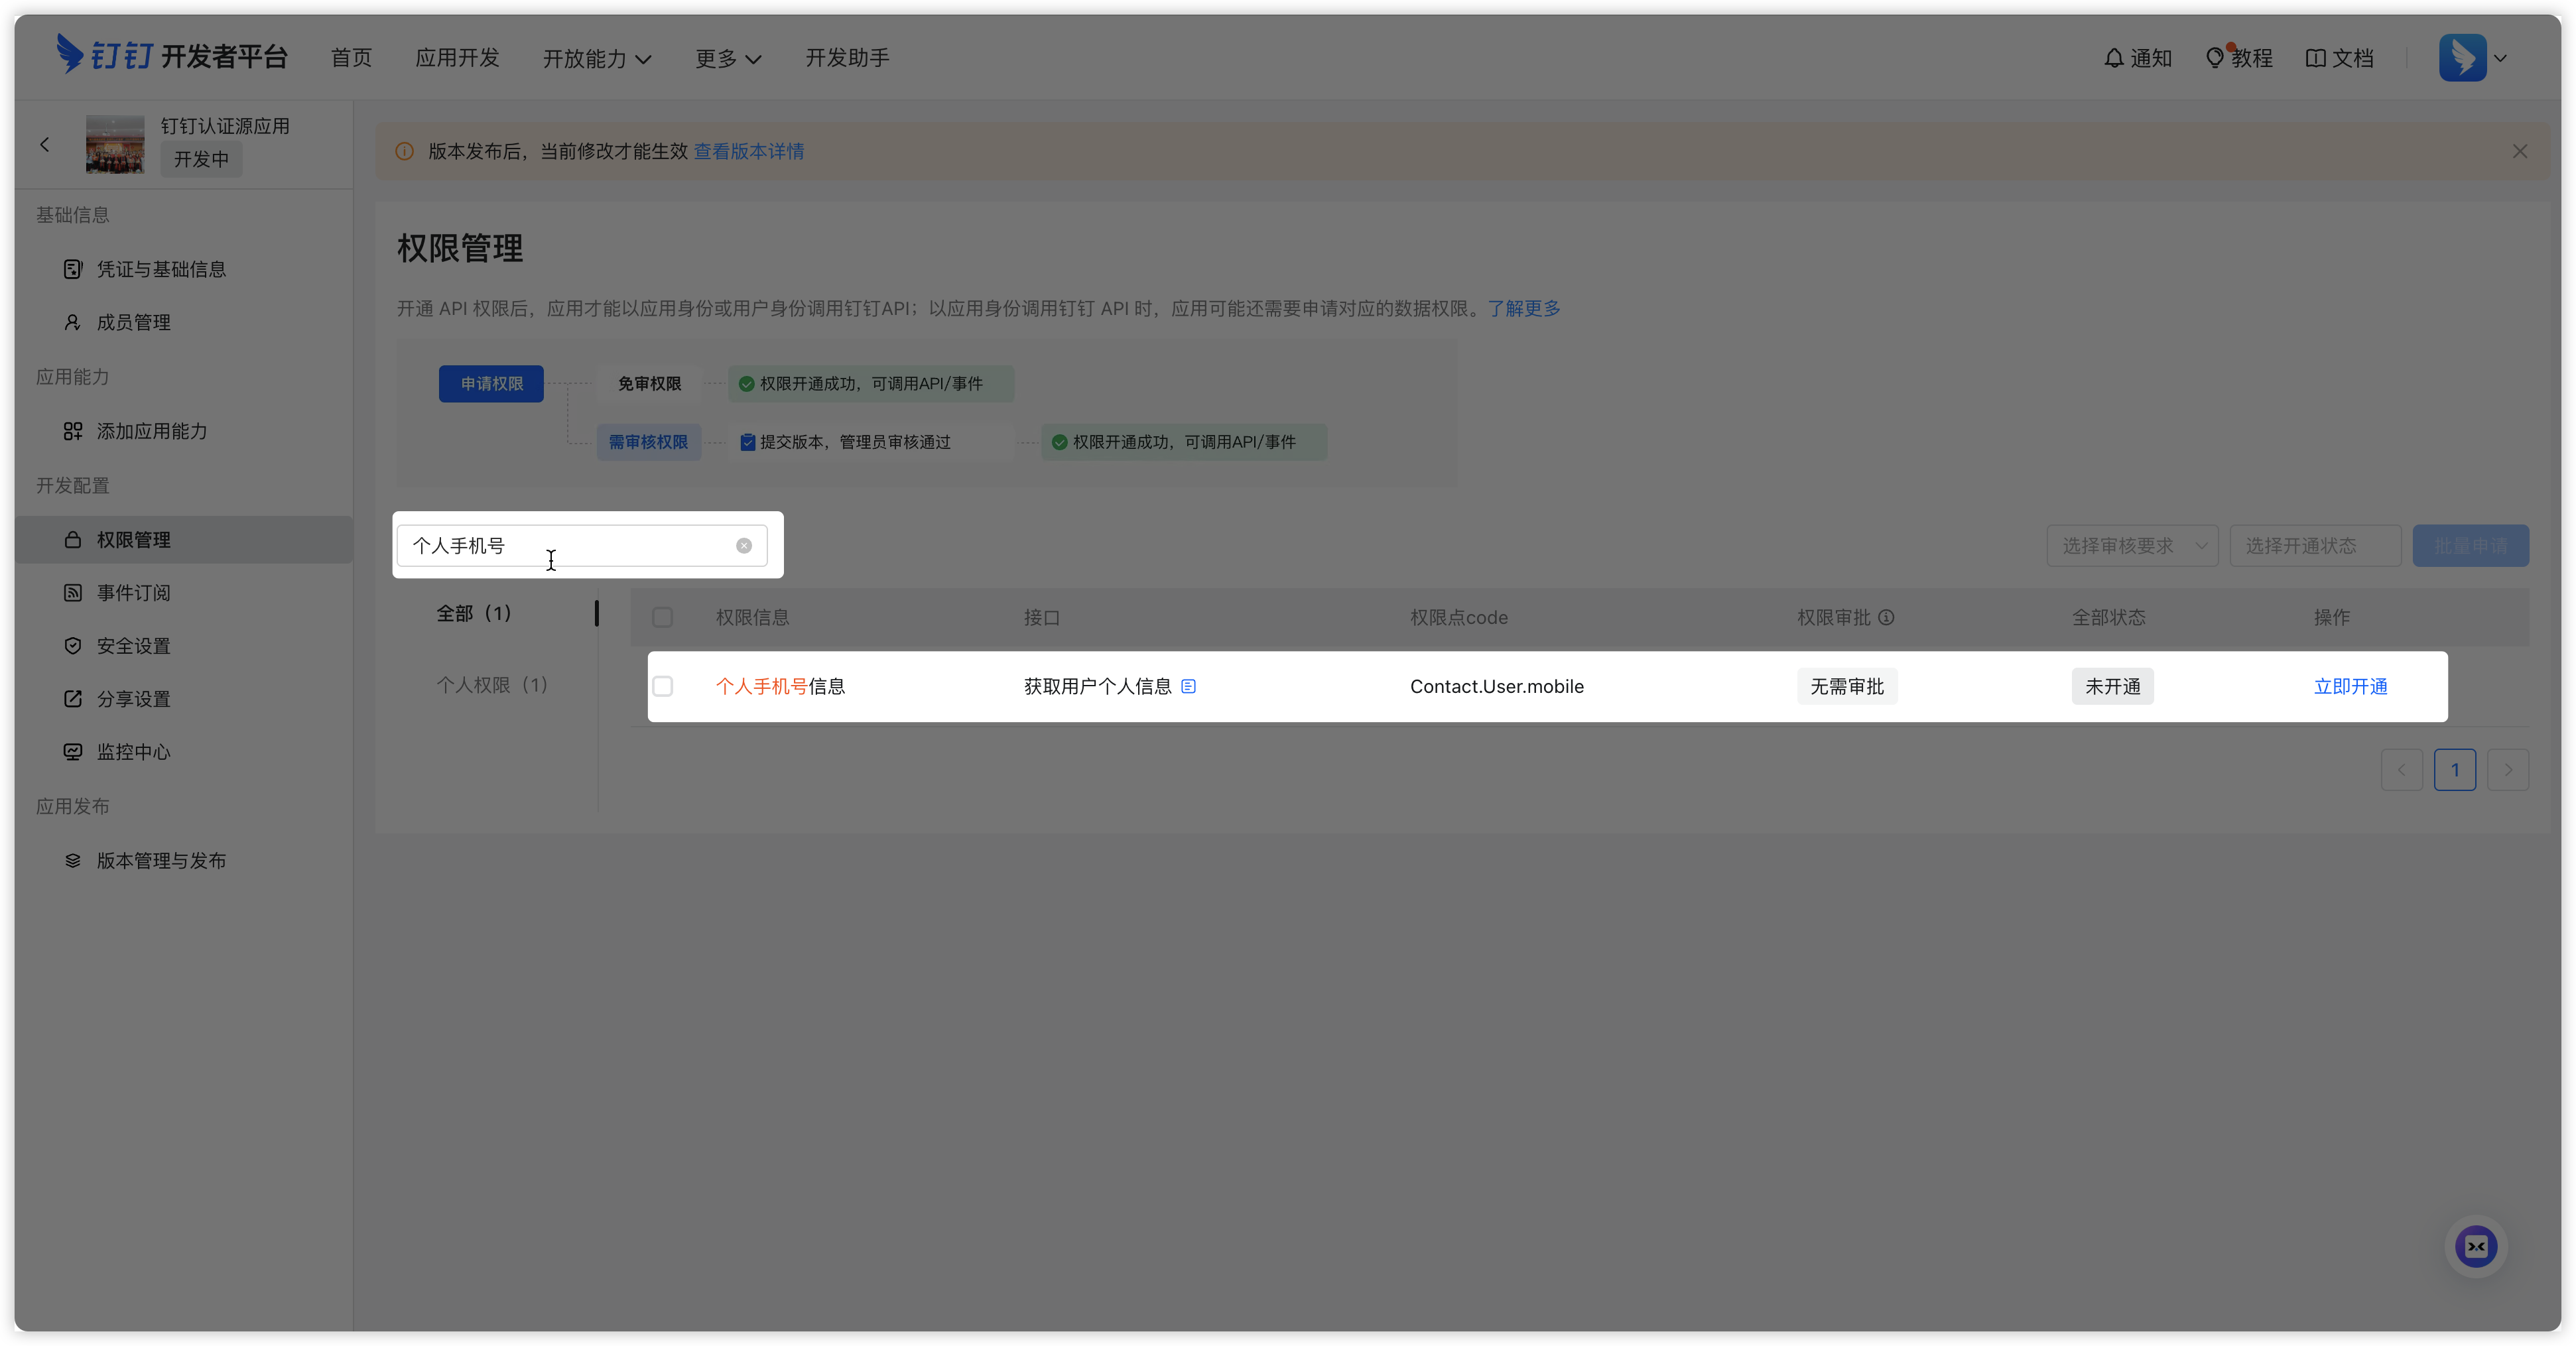Screen dimensions: 2576x1346
Task: Open the API document icon beside 获取用户个人信息
Action: coord(1188,686)
